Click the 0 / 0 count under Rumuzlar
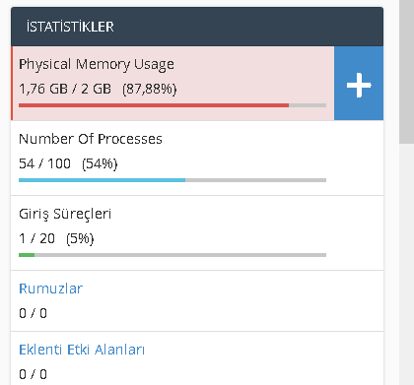This screenshot has width=414, height=385. click(x=33, y=313)
